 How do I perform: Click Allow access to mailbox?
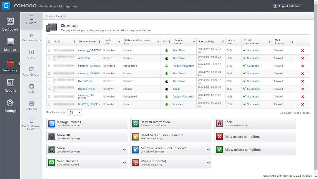255,150
